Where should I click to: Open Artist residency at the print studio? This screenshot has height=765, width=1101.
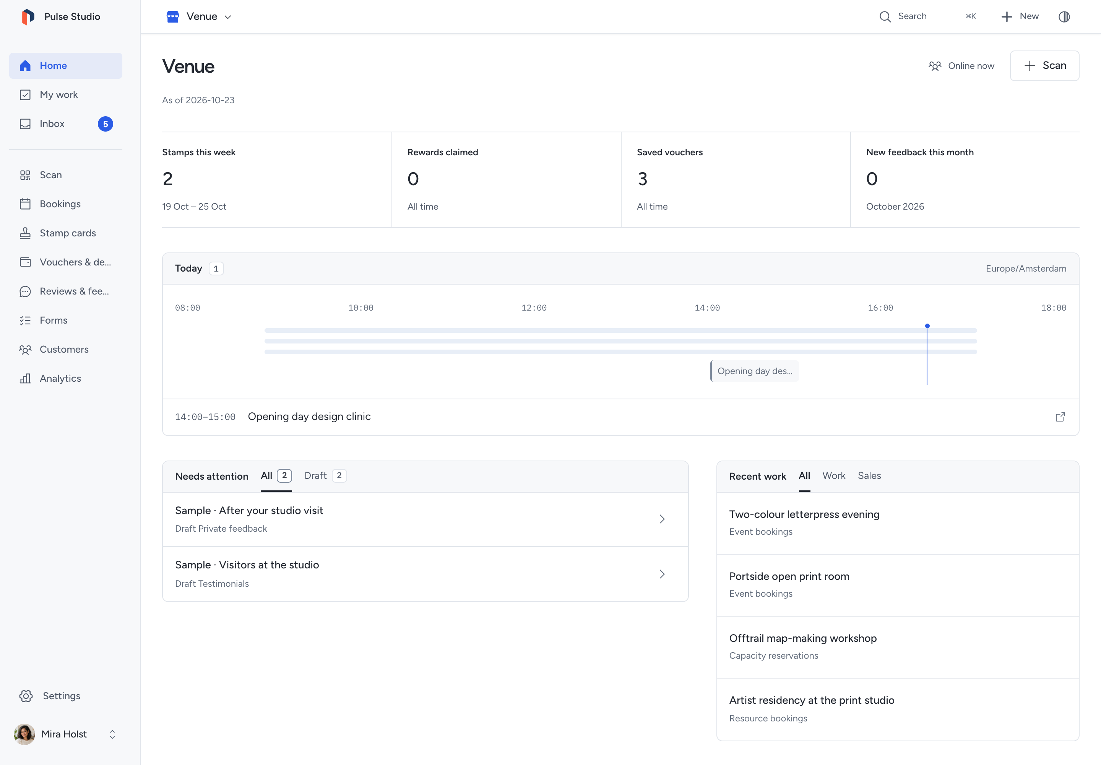[897, 710]
